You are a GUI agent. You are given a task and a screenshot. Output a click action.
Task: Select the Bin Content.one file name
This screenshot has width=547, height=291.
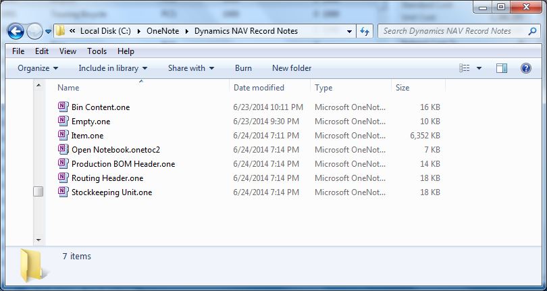tap(101, 107)
